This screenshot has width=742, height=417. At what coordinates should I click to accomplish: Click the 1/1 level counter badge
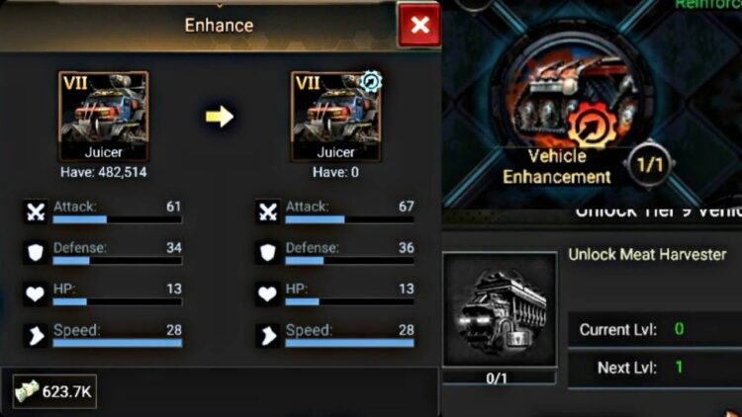click(x=650, y=165)
